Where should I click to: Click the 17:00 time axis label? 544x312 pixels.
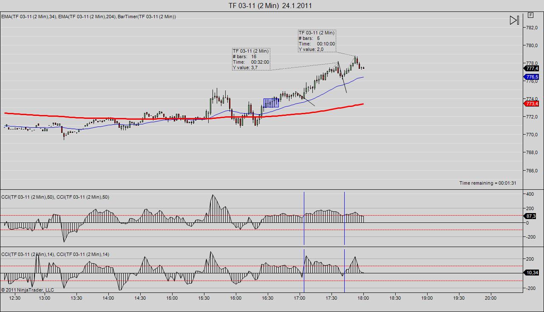[300, 298]
